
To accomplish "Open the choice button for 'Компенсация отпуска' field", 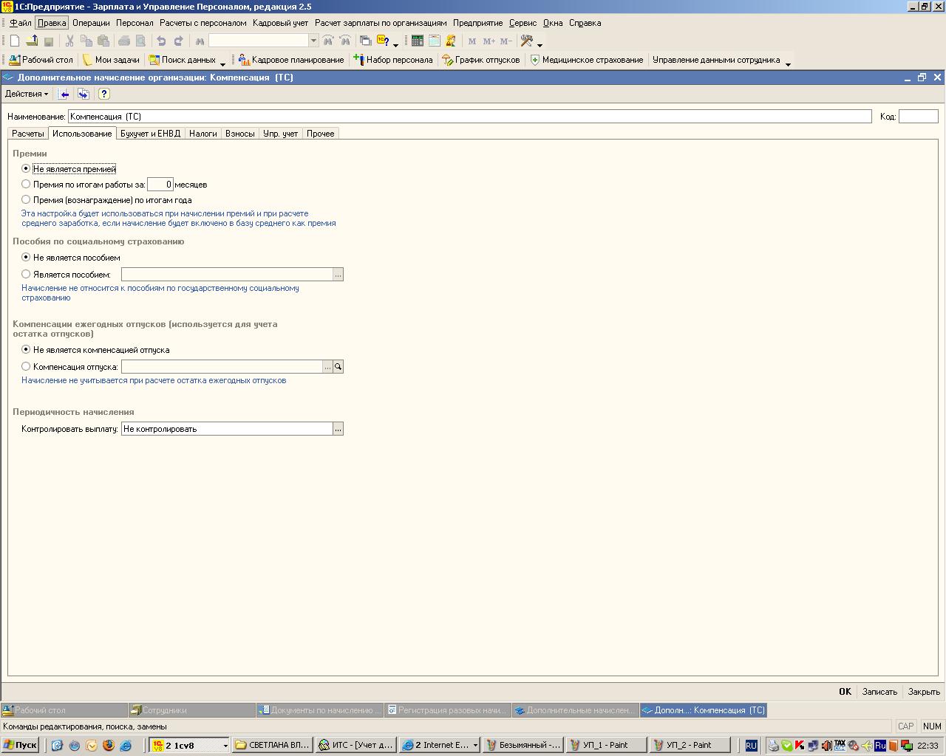I will coord(327,367).
